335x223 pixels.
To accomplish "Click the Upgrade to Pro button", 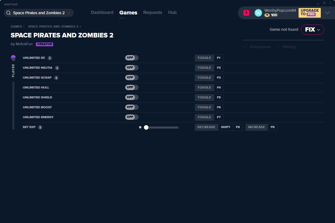I will pyautogui.click(x=310, y=13).
